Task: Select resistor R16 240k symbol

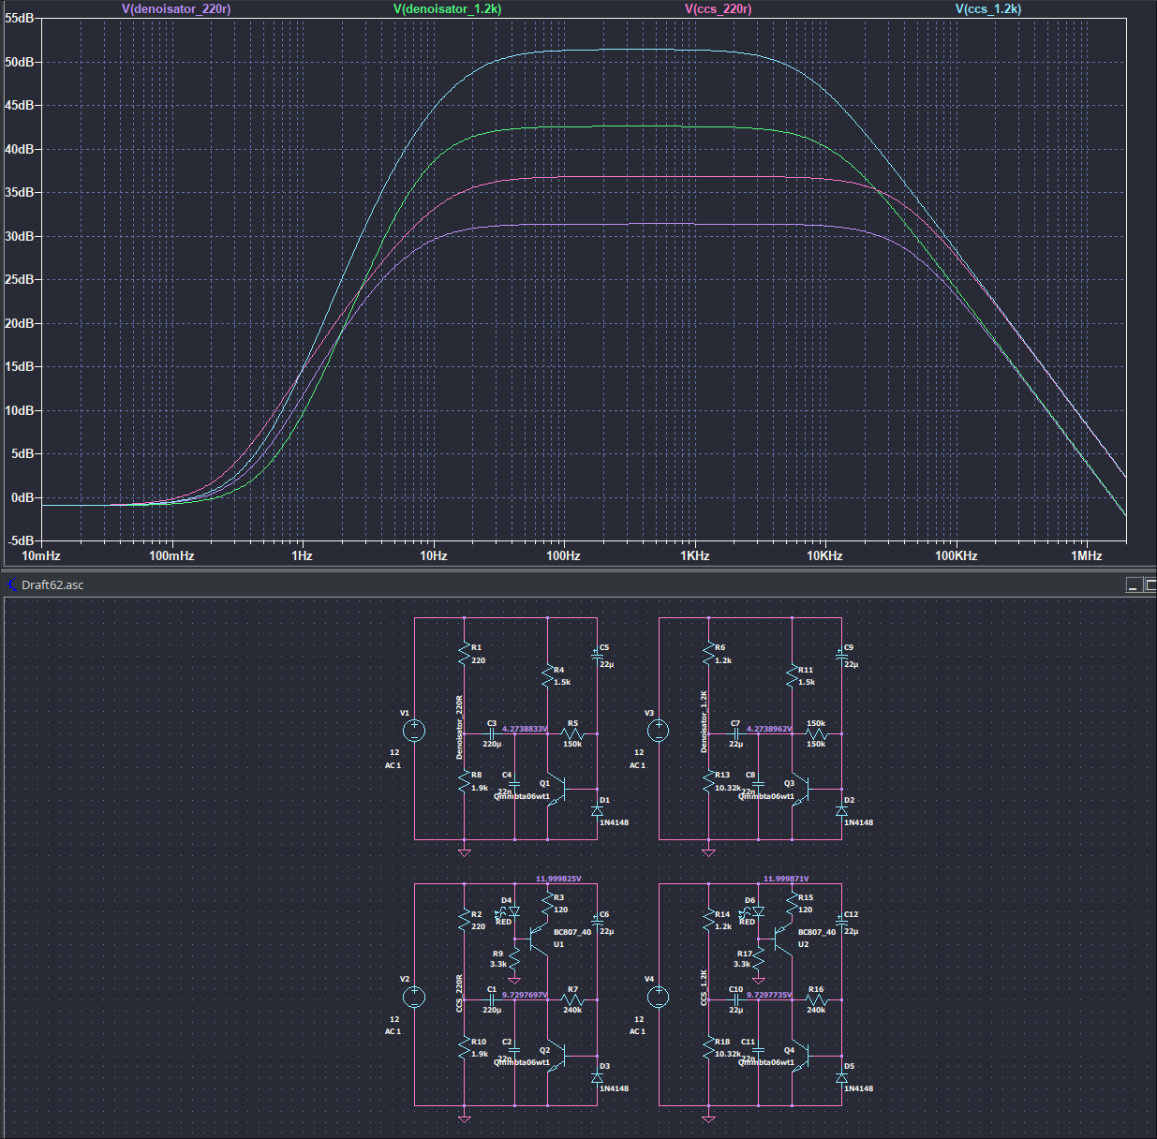Action: pos(816,999)
